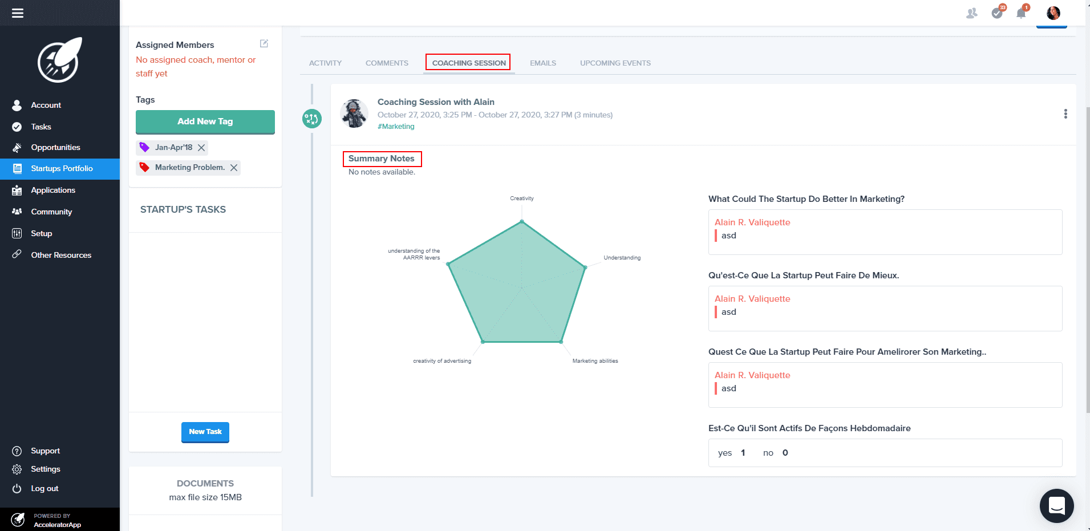This screenshot has height=531, width=1090.
Task: Switch to the Activity tab
Action: tap(325, 63)
